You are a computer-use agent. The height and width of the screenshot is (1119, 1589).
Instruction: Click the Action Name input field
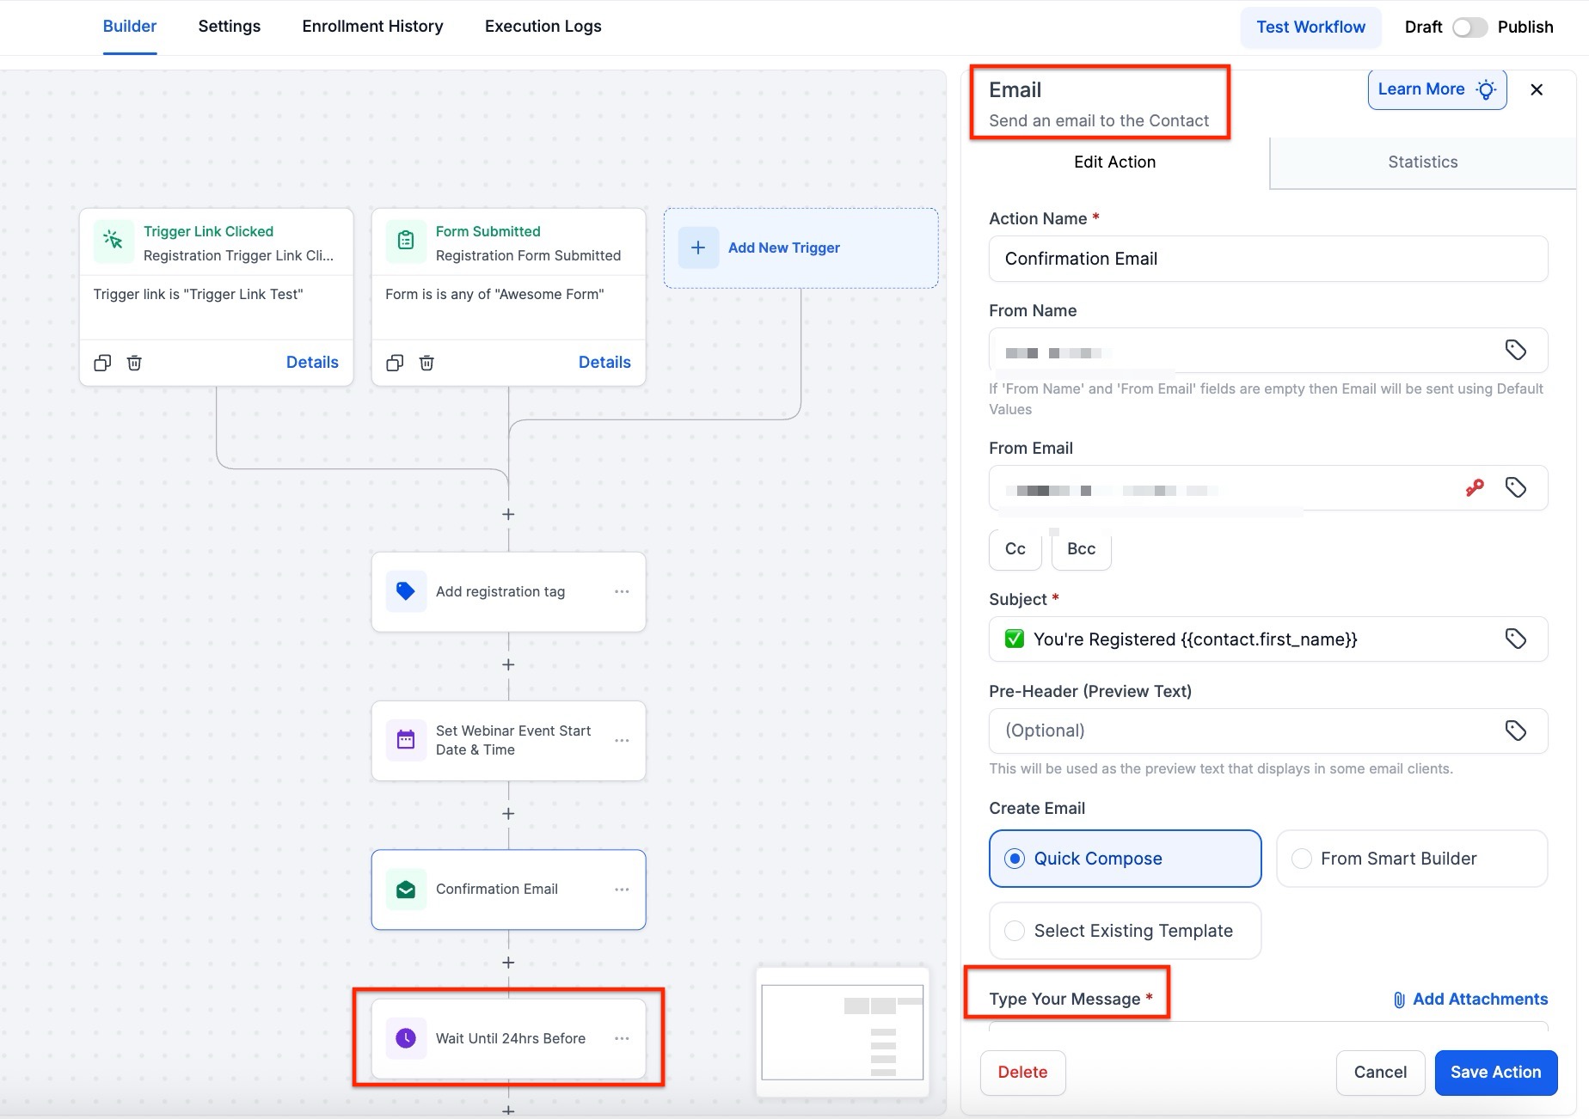click(x=1267, y=259)
